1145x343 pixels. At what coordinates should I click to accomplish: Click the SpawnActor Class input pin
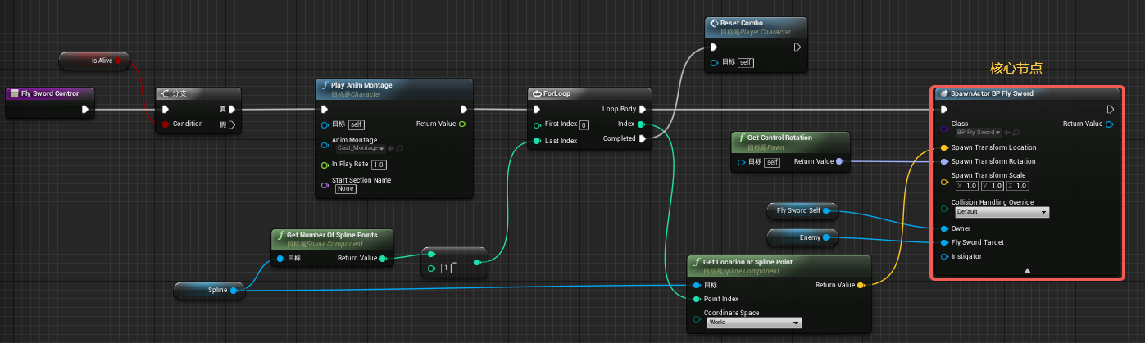pos(944,129)
